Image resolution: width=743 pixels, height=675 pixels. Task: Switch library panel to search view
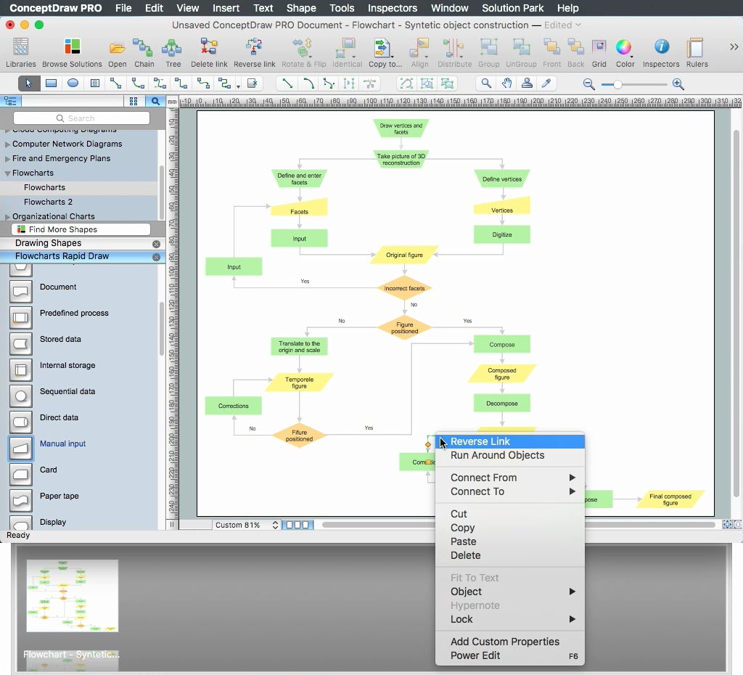click(155, 102)
